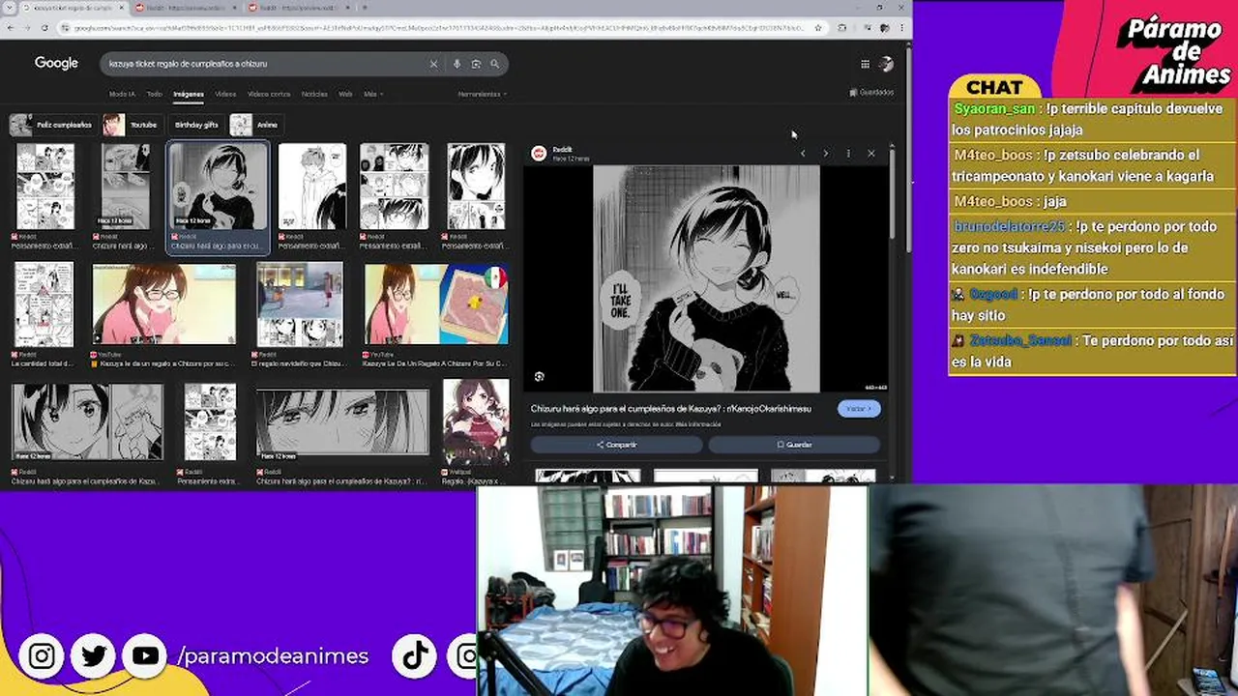Viewport: 1238px width, 696px height.
Task: Select the Videos search tab
Action: click(x=225, y=95)
